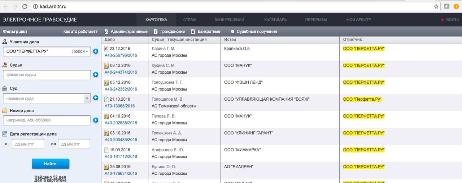Filter by Гражданские cases
This screenshot has height=183, width=462.
click(169, 31)
